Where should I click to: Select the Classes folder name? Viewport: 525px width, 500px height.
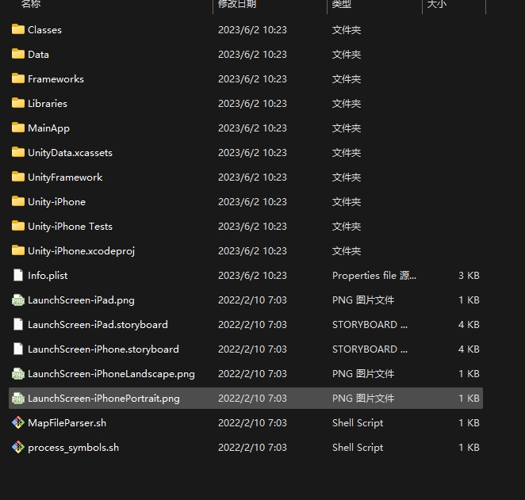click(44, 30)
